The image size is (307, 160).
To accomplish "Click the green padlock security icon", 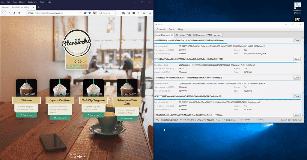I will pos(32,13).
